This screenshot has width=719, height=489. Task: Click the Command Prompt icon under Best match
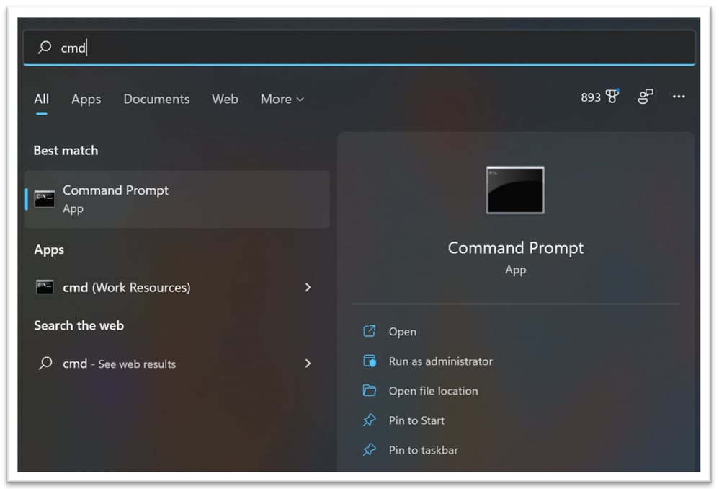pos(44,199)
